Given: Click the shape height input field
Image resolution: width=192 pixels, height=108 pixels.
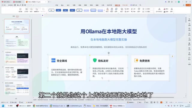Looking at the screenshot, I should click(149, 9).
